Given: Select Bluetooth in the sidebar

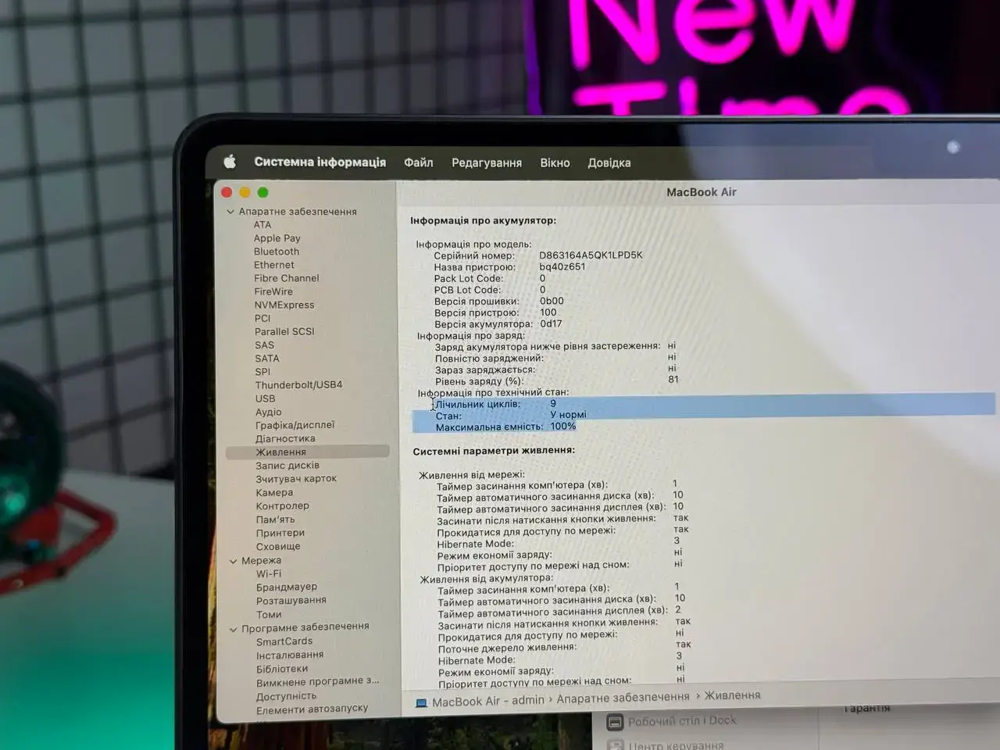Looking at the screenshot, I should pyautogui.click(x=277, y=252).
